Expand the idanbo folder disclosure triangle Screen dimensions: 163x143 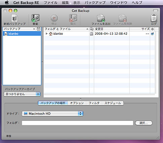pos(47,34)
